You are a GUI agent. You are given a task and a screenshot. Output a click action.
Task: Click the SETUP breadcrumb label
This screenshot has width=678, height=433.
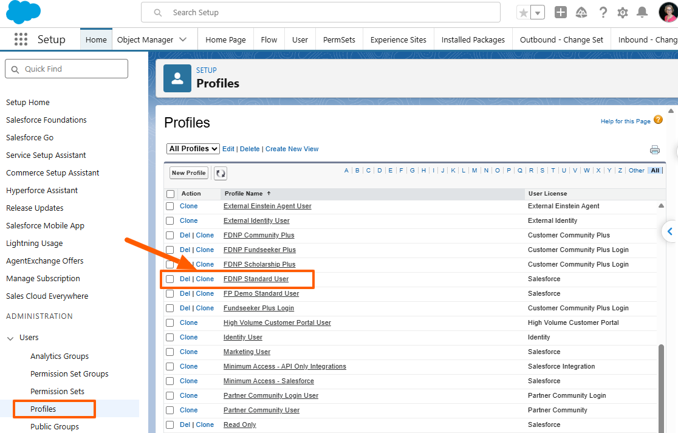206,70
